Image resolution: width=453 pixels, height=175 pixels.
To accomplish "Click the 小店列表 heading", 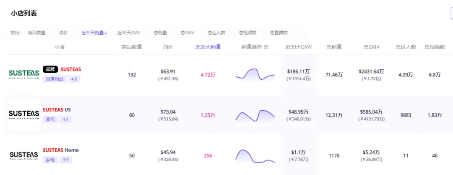I will click(x=24, y=13).
